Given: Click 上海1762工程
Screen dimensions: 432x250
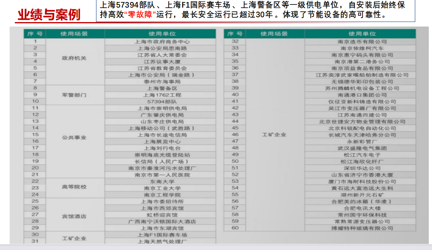Looking at the screenshot, I should pyautogui.click(x=162, y=95).
